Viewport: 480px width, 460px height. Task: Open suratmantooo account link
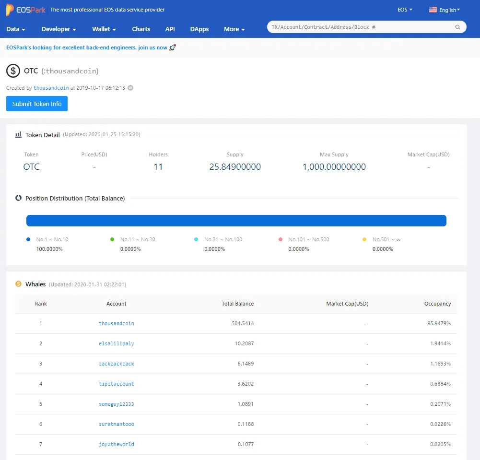117,424
